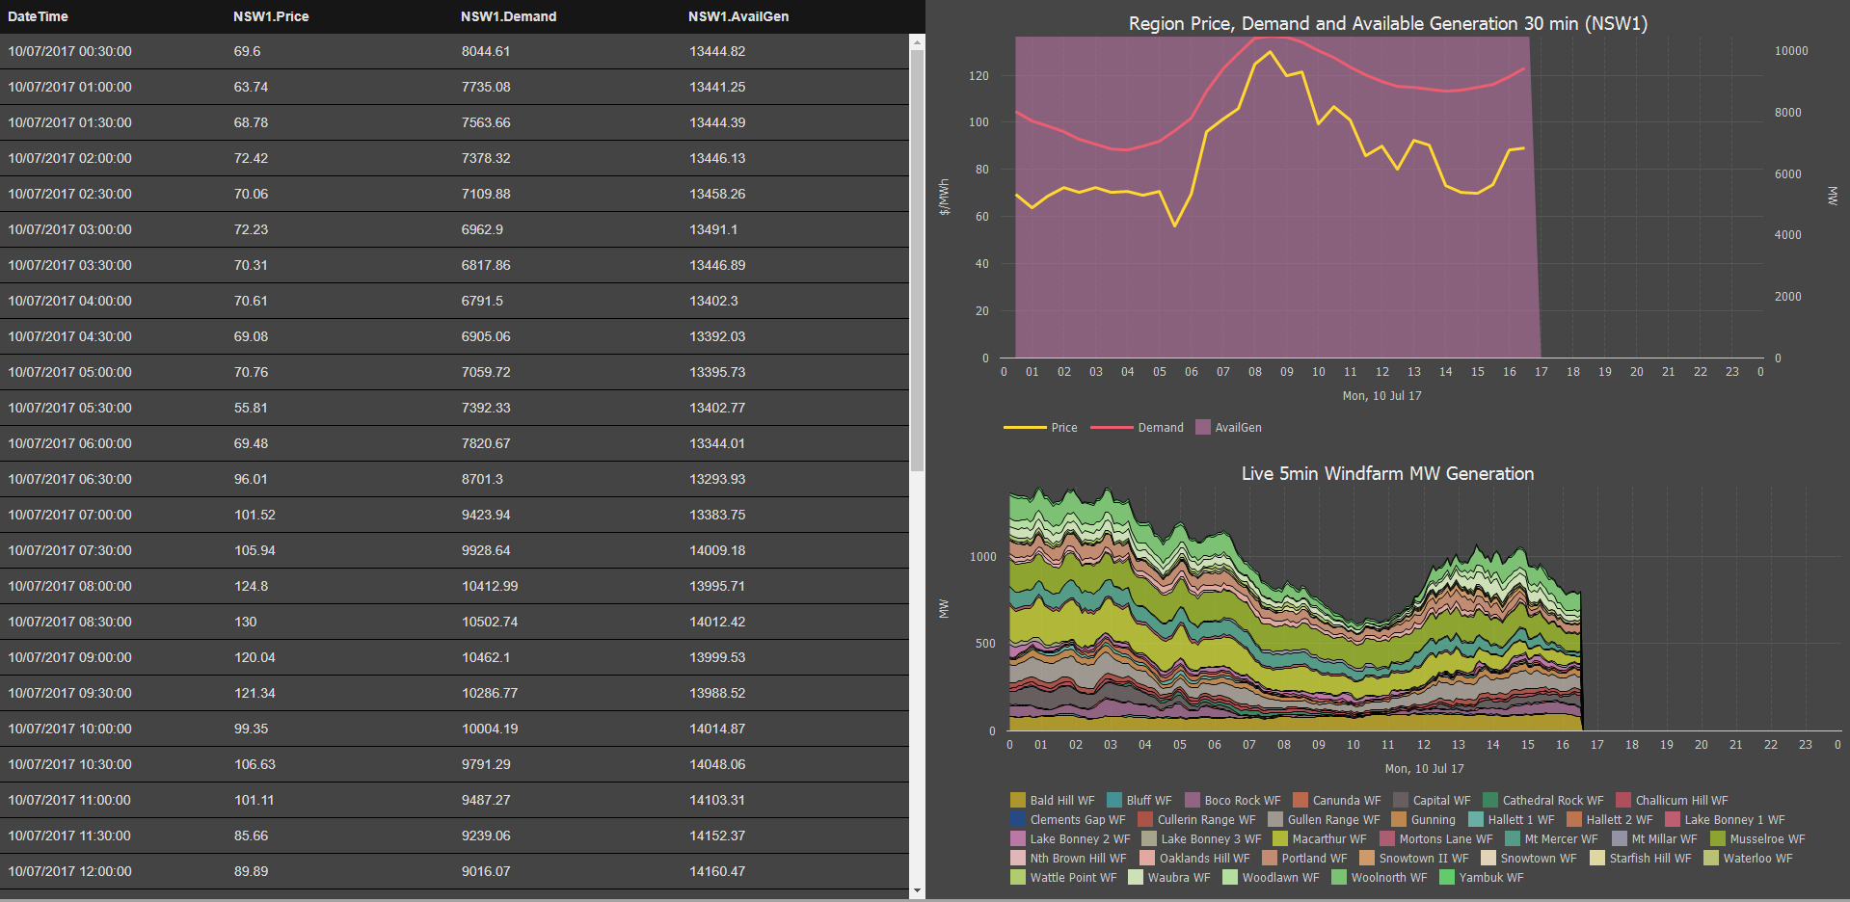This screenshot has width=1850, height=902.
Task: Select the demand value 10004.19
Action: pos(490,729)
